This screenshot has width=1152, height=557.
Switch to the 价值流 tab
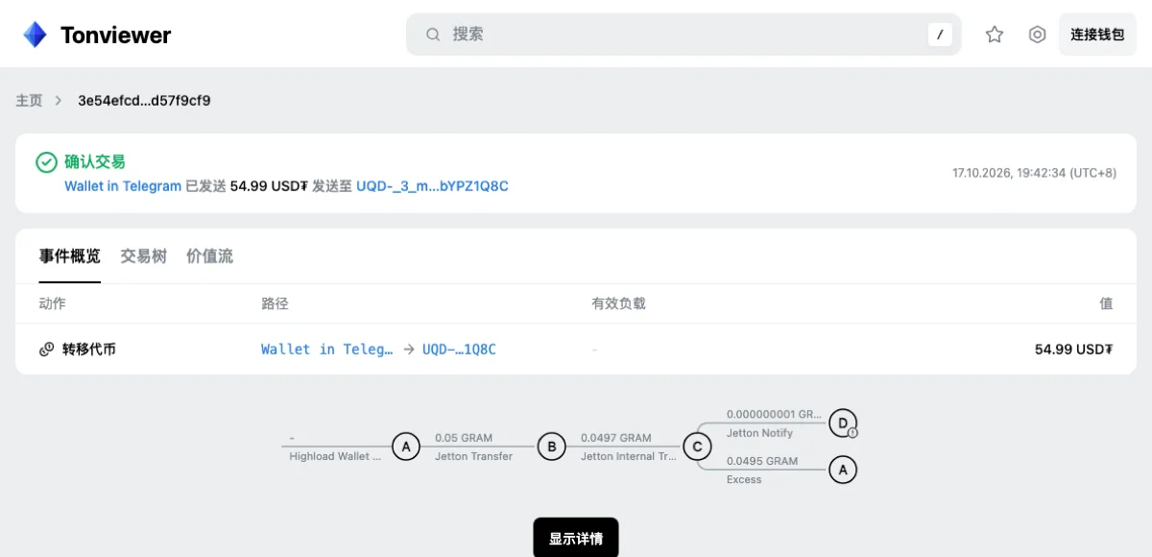point(209,256)
